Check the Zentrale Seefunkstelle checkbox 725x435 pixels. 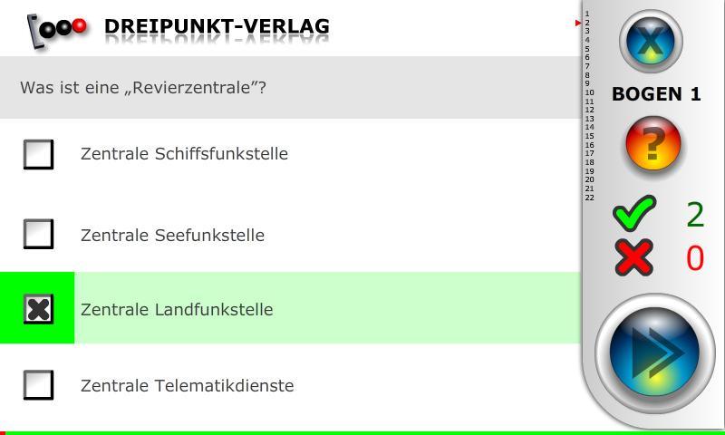(x=38, y=235)
